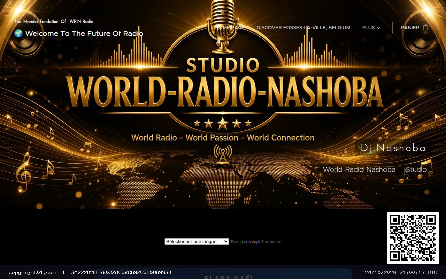Click the Google Traduction logo link
This screenshot has width=446, height=279.
click(x=265, y=242)
